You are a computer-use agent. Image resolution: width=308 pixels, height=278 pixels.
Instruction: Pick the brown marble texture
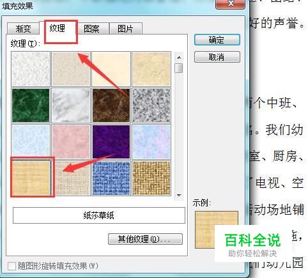[111, 105]
